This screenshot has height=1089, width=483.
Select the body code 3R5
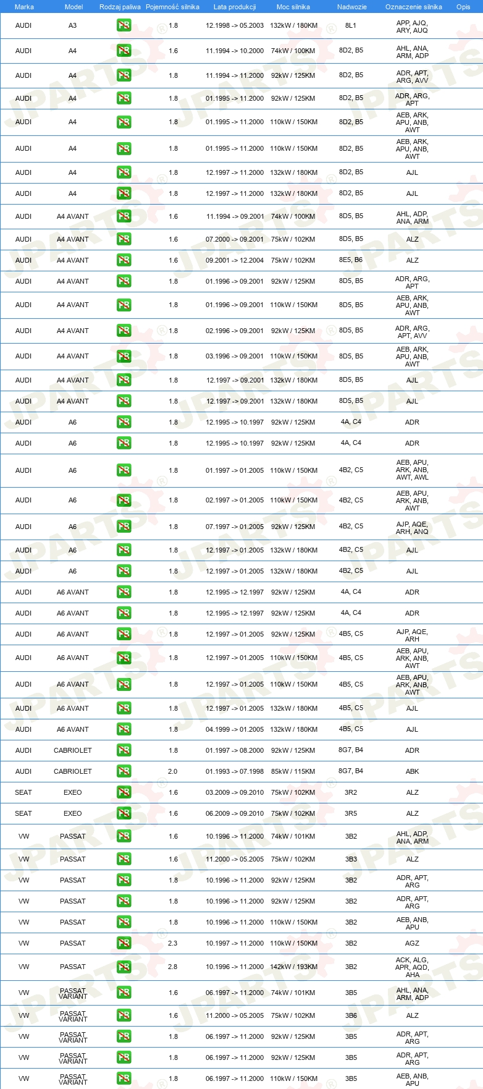coord(351,813)
